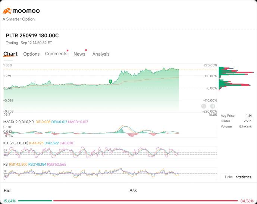Open the RSI indicator label settings
The image size is (257, 204).
coord(6,164)
